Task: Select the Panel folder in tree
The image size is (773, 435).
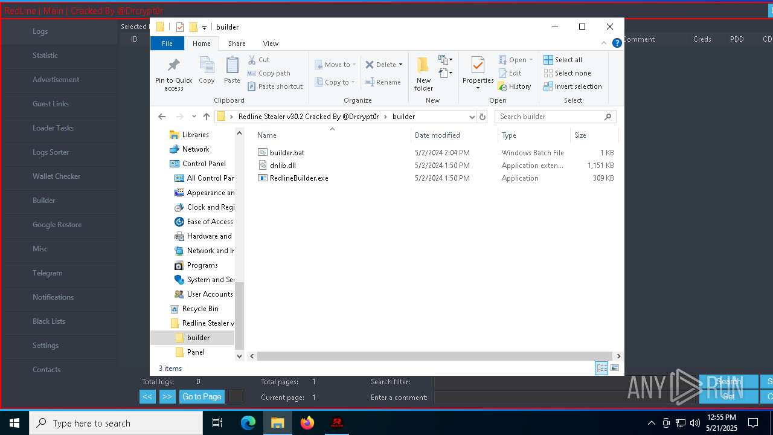Action: click(x=196, y=352)
